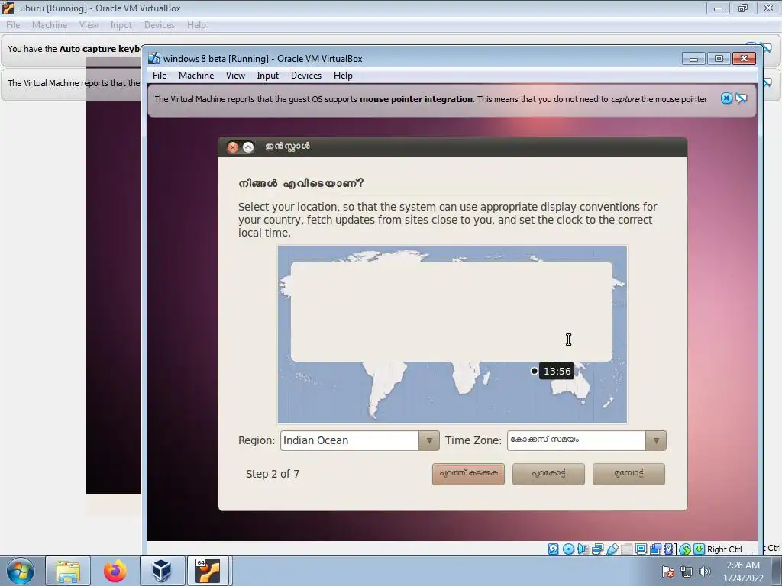Click the green arrow keyboard capture icon
782x586 pixels.
[x=700, y=549]
